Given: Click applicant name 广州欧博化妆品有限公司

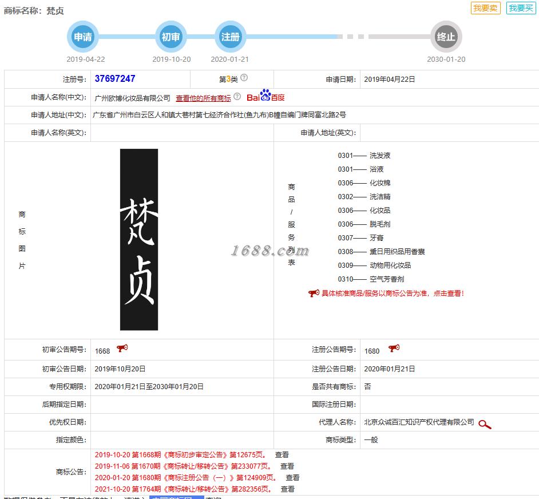Looking at the screenshot, I should (132, 98).
